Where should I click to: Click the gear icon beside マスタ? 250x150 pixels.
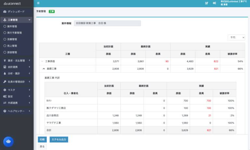(5, 90)
